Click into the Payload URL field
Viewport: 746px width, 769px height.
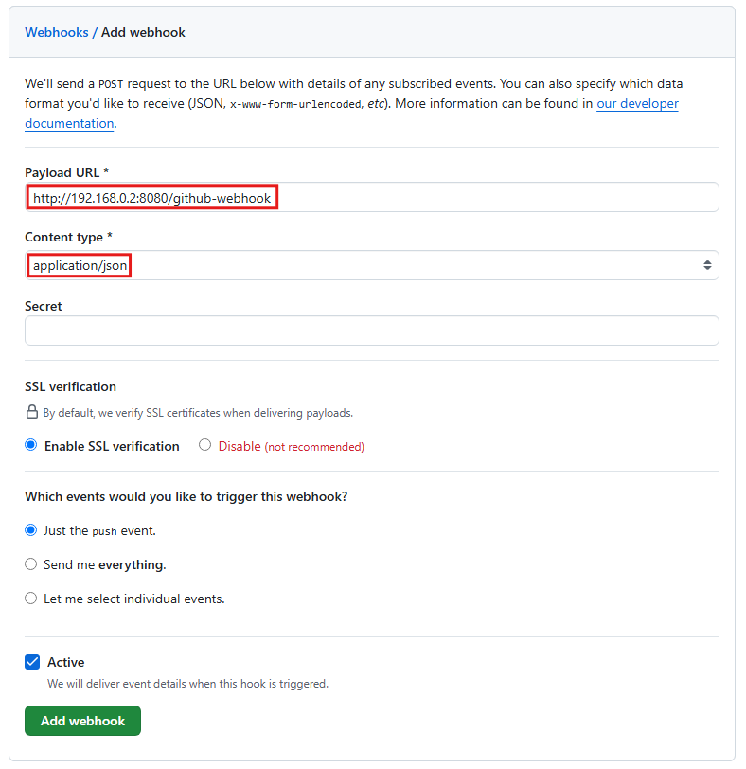point(371,197)
